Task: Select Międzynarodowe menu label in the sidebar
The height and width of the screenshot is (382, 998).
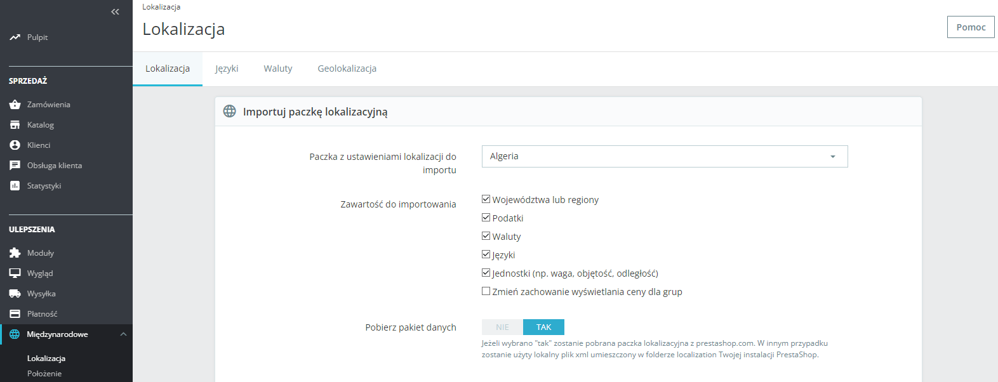Action: (x=58, y=334)
